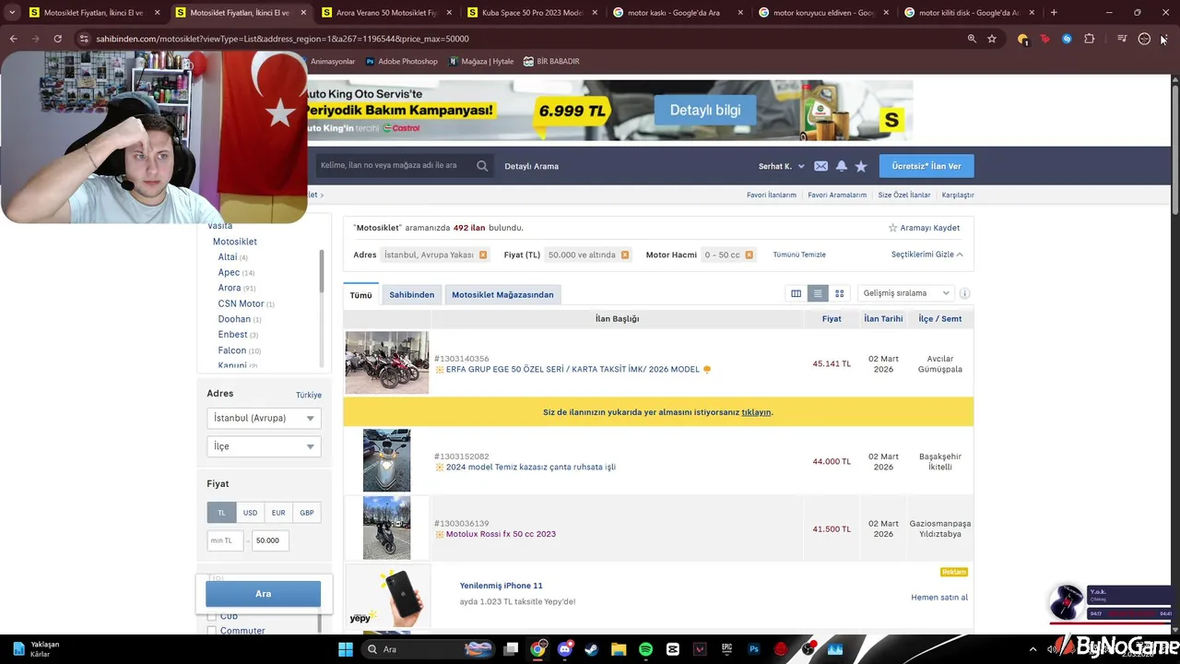Click the max price field showing 50.000

[270, 540]
